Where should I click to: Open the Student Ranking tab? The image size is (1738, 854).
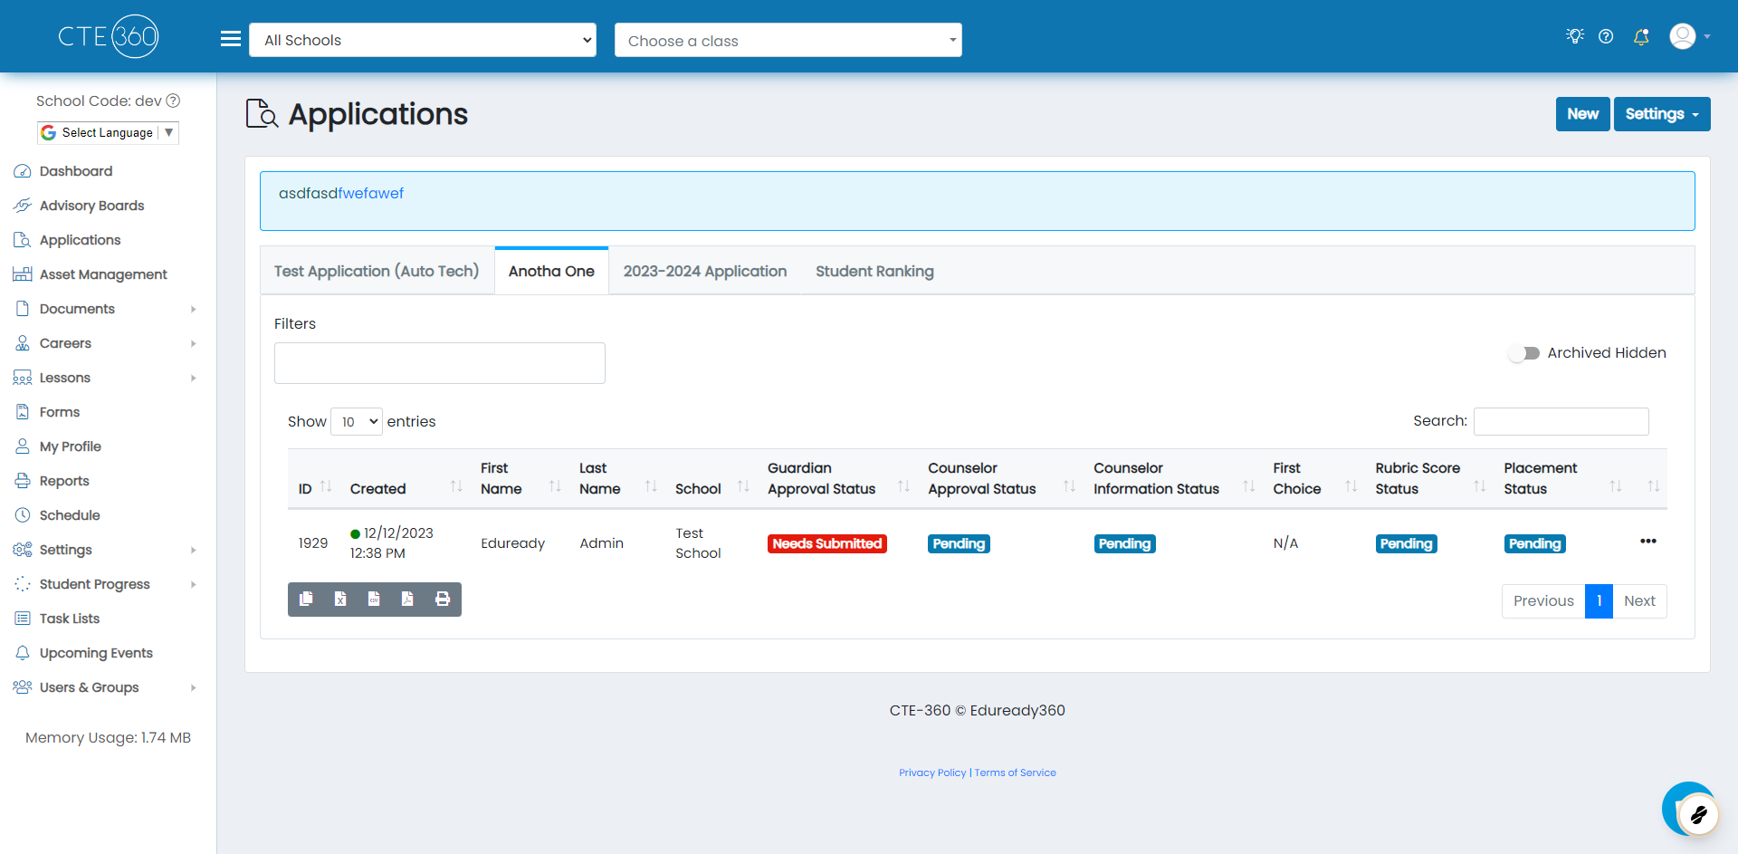pos(874,271)
